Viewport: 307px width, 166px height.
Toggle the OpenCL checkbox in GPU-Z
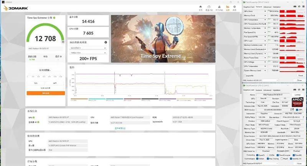[257, 155]
